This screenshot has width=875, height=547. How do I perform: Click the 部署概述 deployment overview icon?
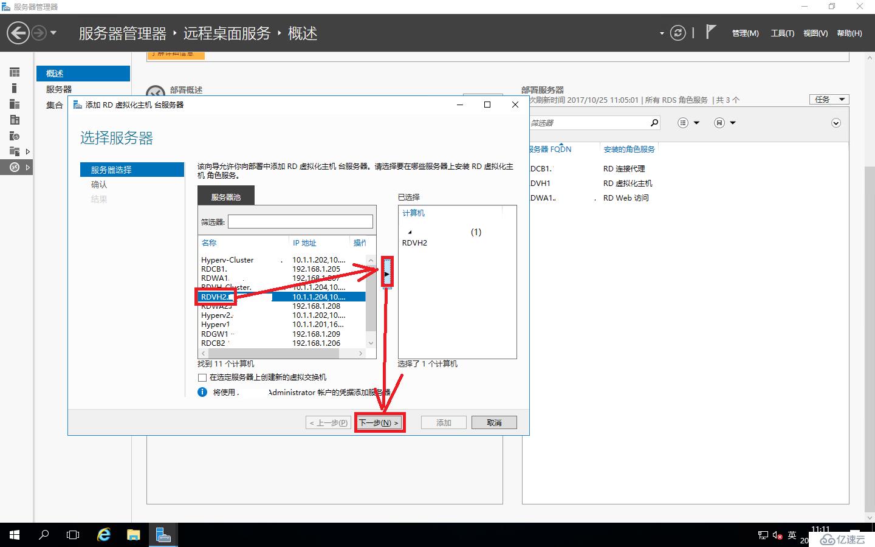click(x=156, y=92)
